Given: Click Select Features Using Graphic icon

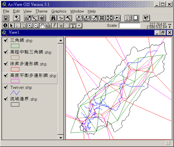Looking at the screenshot, I should tap(128, 18).
